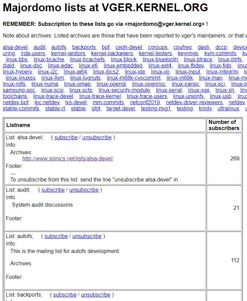Click the linux-btrace link
Viewport: 247px width, 301px height.
pyautogui.click(x=198, y=60)
